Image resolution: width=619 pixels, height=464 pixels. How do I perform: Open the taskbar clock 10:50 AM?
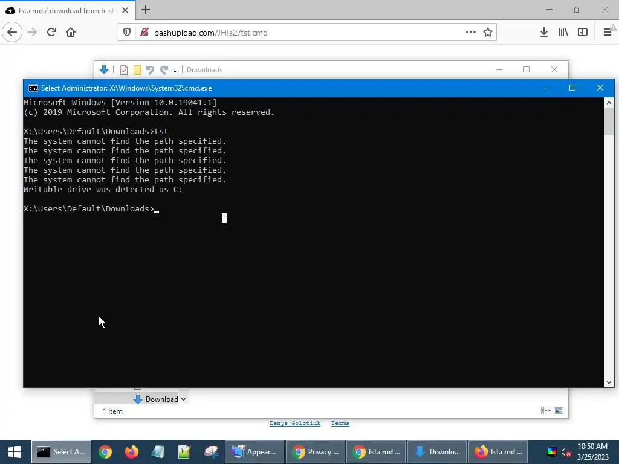click(x=592, y=452)
